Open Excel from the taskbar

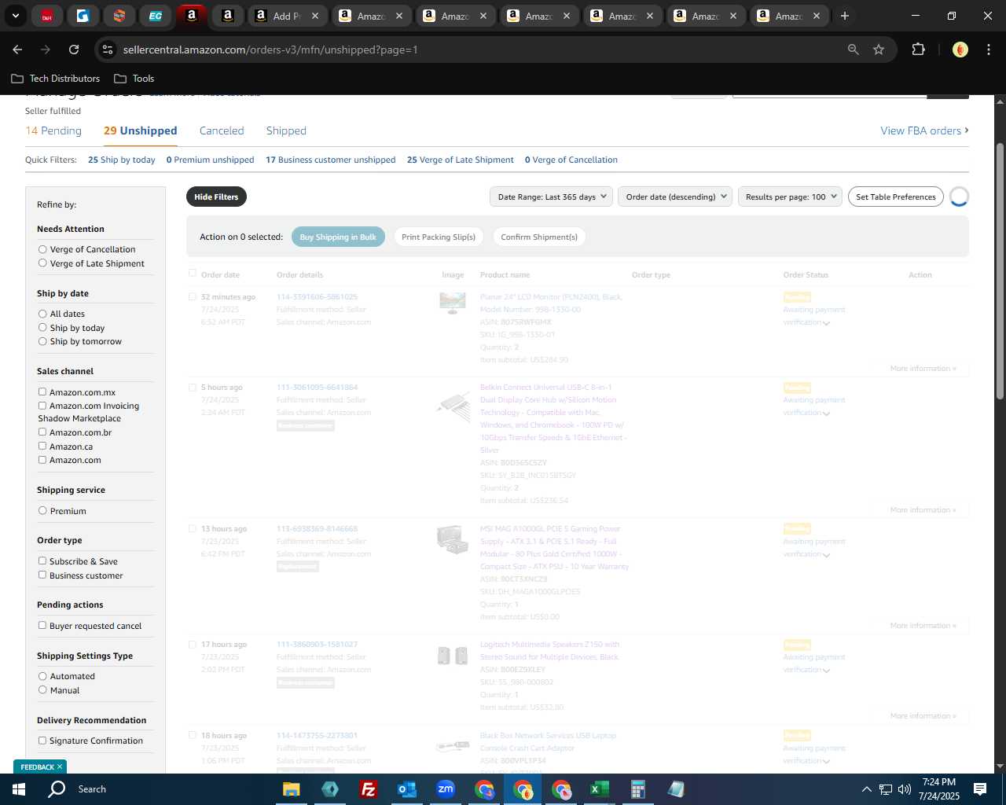tap(599, 789)
